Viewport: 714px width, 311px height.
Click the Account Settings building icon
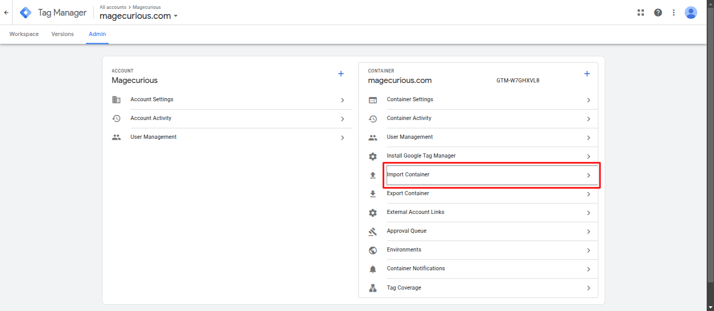point(117,99)
